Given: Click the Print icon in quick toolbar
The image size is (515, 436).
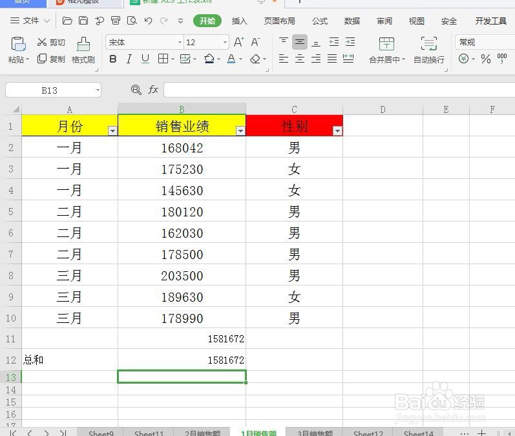Looking at the screenshot, I should point(115,21).
